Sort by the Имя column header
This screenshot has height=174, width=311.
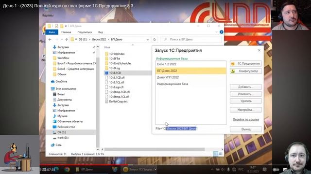click(x=107, y=47)
